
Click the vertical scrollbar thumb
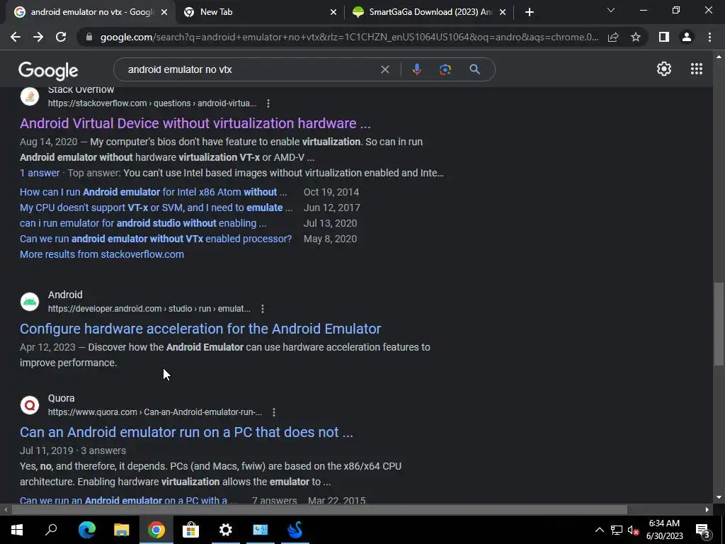click(719, 324)
